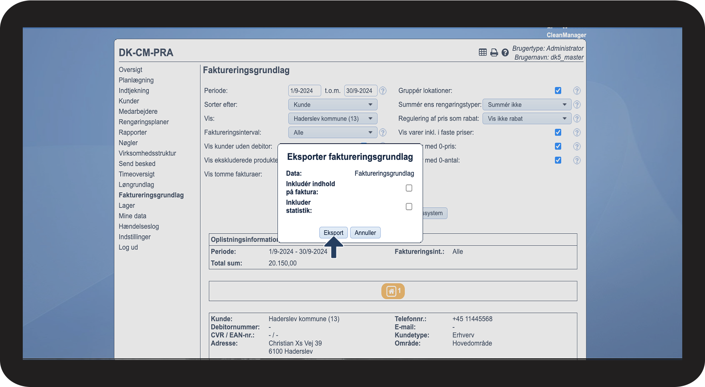Image resolution: width=705 pixels, height=387 pixels.
Task: Uncheck the Gruppér lokationer checkbox
Action: pyautogui.click(x=558, y=90)
